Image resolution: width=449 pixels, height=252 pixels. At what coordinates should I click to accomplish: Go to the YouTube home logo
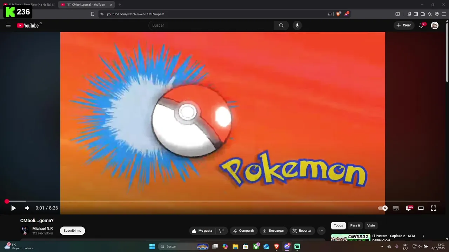click(x=28, y=25)
